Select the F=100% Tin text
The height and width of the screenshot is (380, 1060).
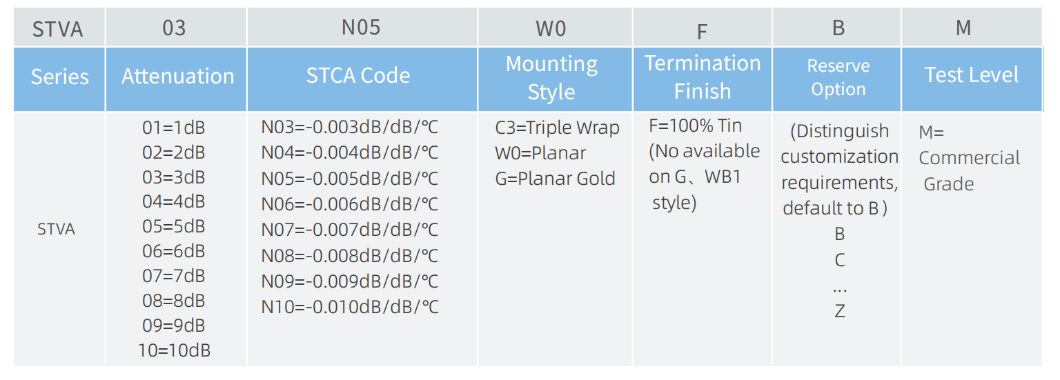pos(696,126)
